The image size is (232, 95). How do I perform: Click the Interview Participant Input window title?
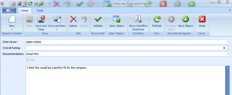point(131,4)
